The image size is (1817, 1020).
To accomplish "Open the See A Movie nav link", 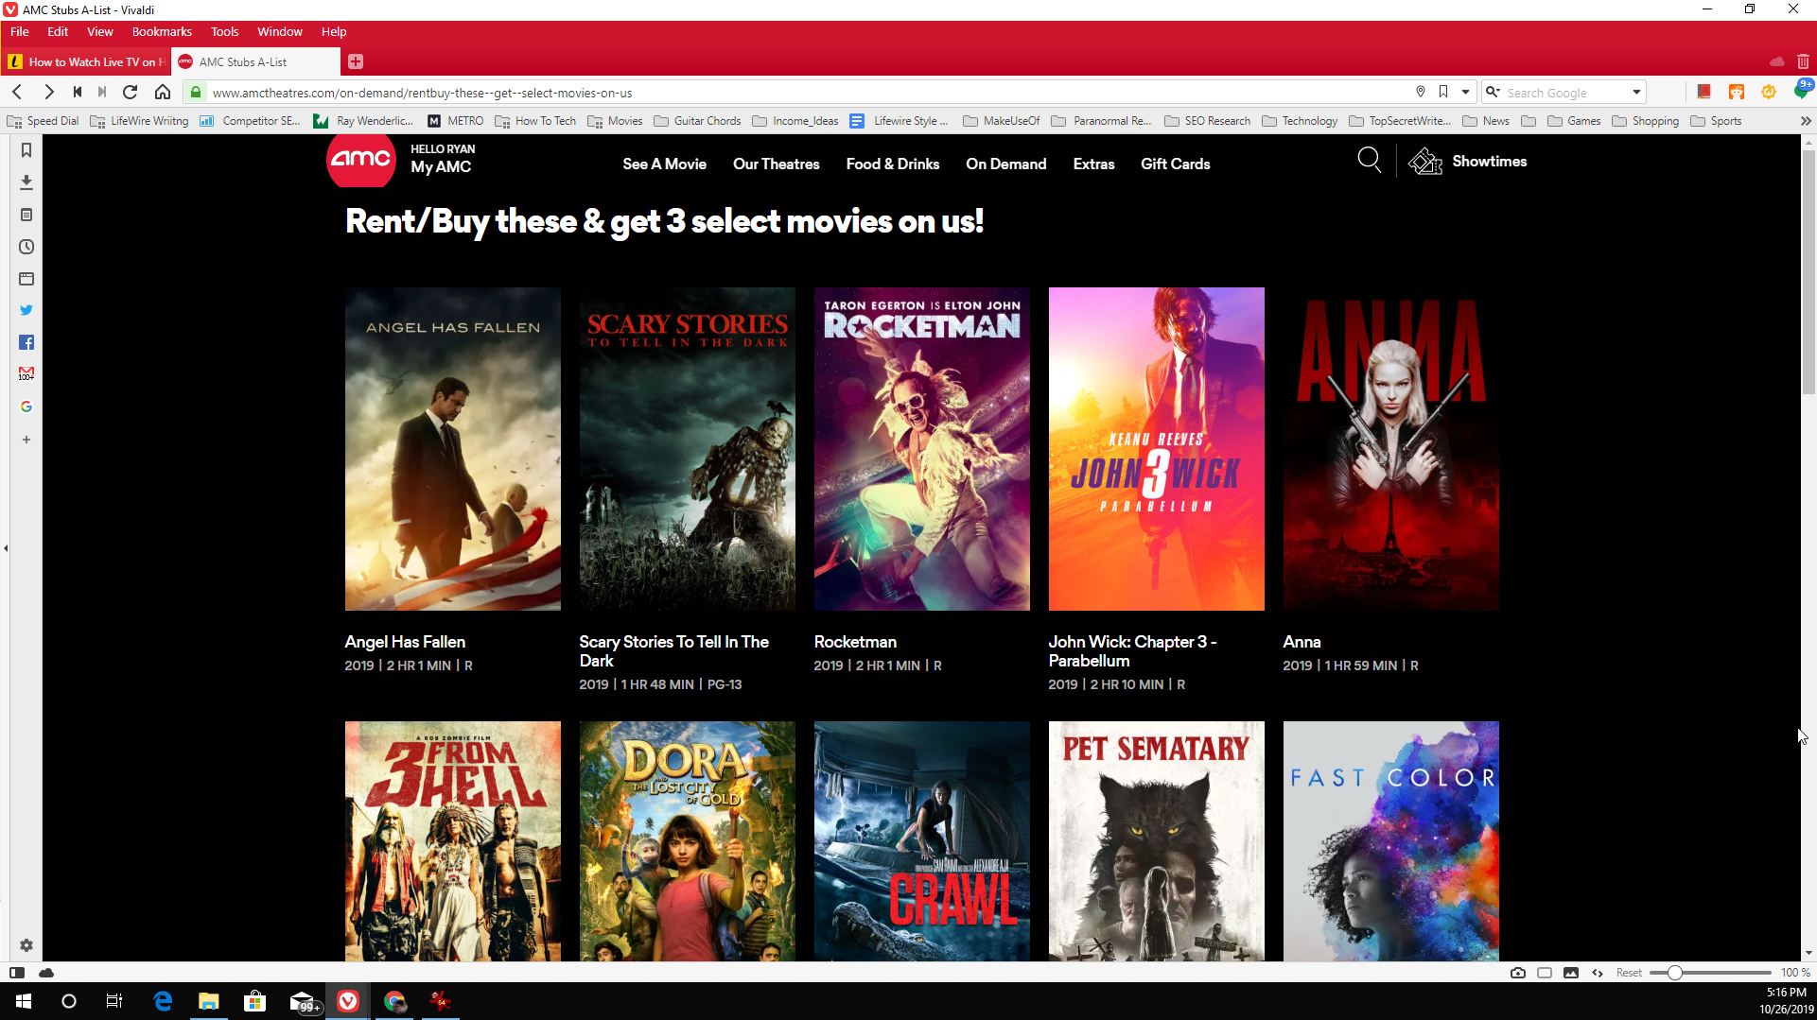I will [x=664, y=164].
